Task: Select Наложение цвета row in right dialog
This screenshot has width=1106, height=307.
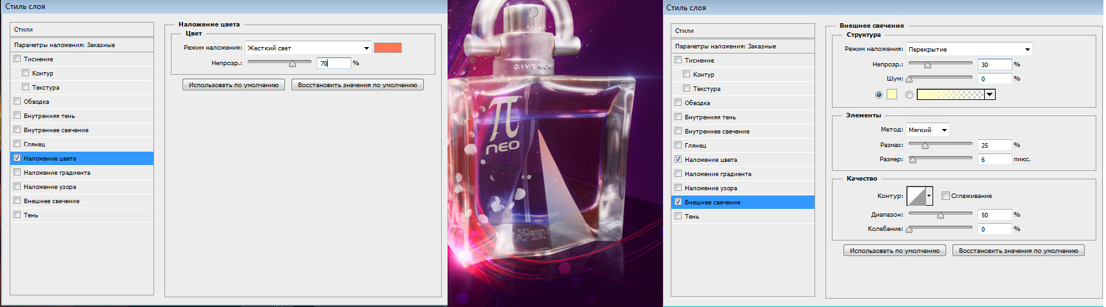Action: pos(743,159)
